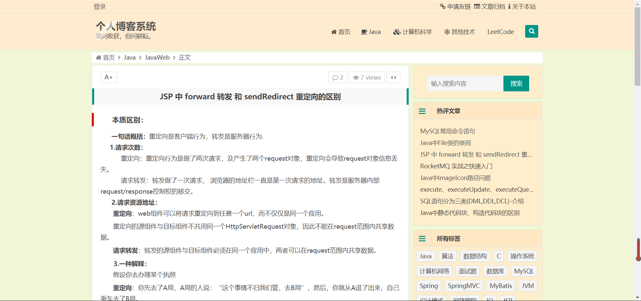This screenshot has width=641, height=301.
Task: Click the link icon beside 申请友链
Action: [x=443, y=6]
